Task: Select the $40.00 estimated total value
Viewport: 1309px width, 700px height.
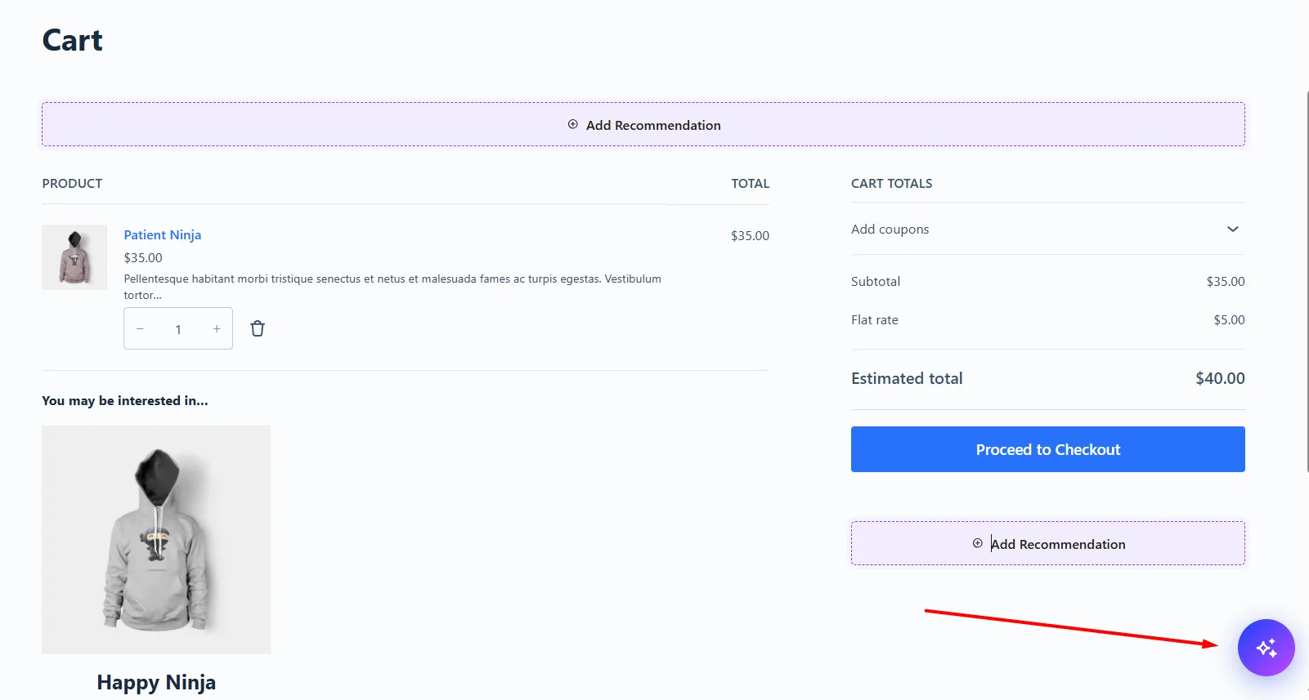Action: click(1220, 378)
